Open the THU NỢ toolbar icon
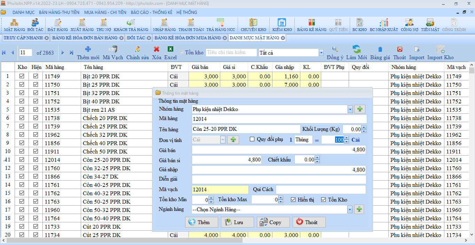Screen dimensions: 475x245 coord(104,25)
